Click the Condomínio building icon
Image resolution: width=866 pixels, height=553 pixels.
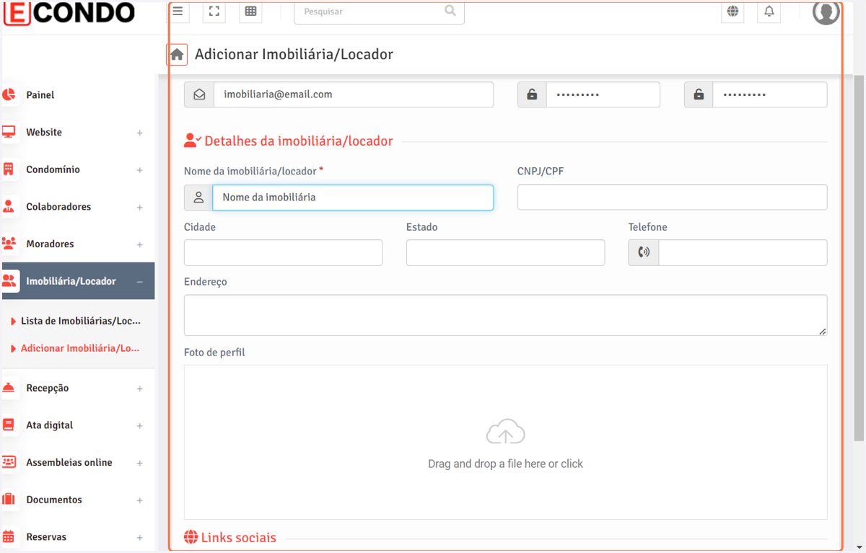point(9,169)
